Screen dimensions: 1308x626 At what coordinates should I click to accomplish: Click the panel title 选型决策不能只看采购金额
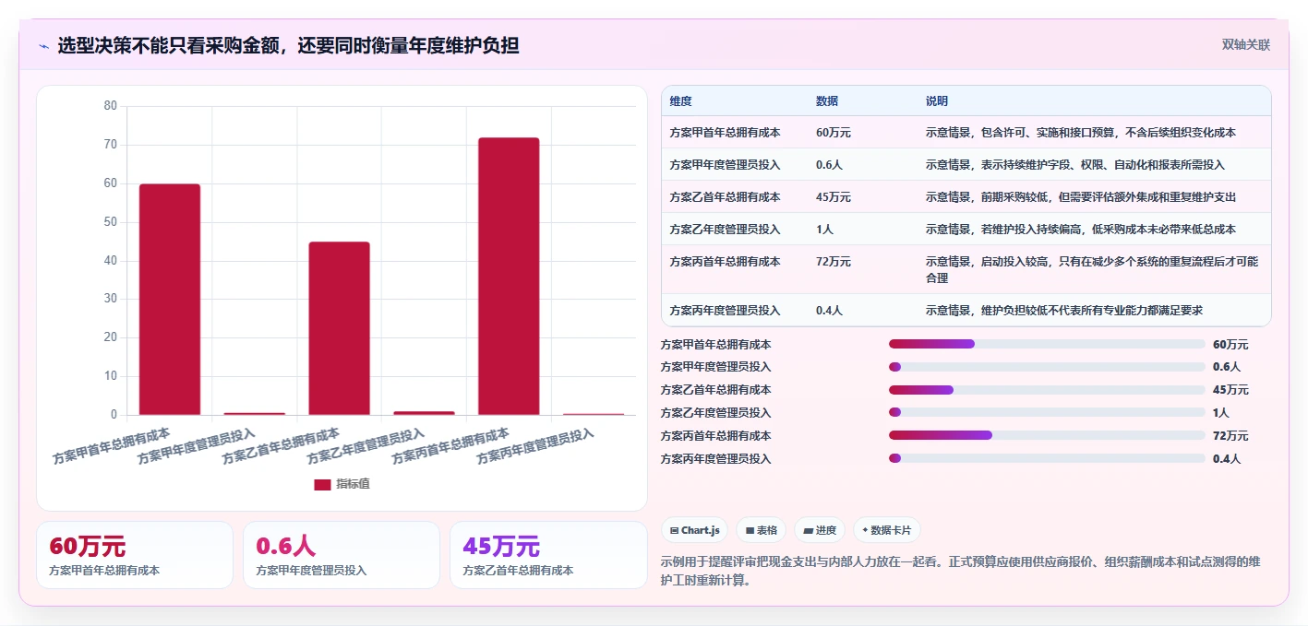point(288,45)
